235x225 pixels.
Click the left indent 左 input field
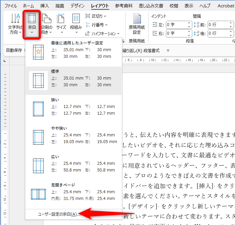point(176,25)
